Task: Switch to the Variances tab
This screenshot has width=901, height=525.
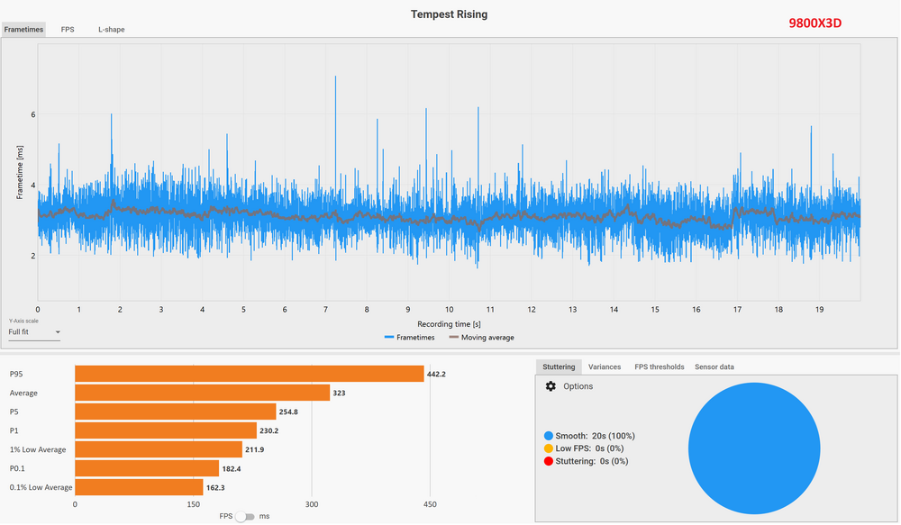Action: pyautogui.click(x=605, y=367)
